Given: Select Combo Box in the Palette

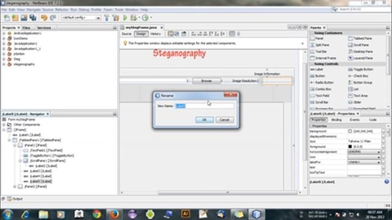Looking at the screenshot, I should [320, 89].
